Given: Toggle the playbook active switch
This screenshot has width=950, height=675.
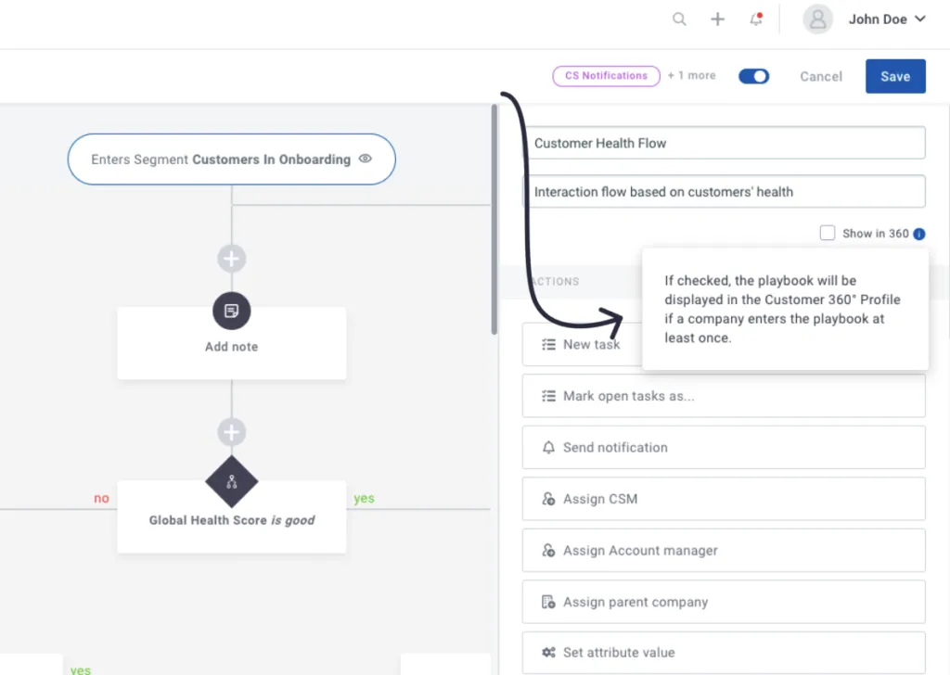Looking at the screenshot, I should coord(753,76).
